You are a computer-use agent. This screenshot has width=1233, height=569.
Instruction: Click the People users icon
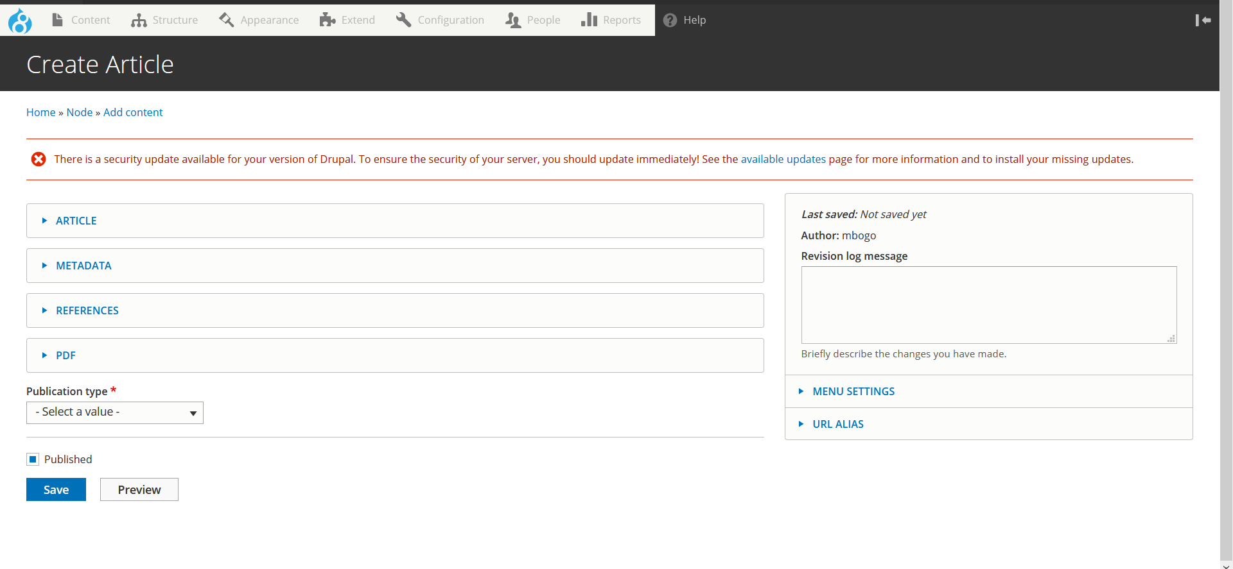pyautogui.click(x=512, y=21)
